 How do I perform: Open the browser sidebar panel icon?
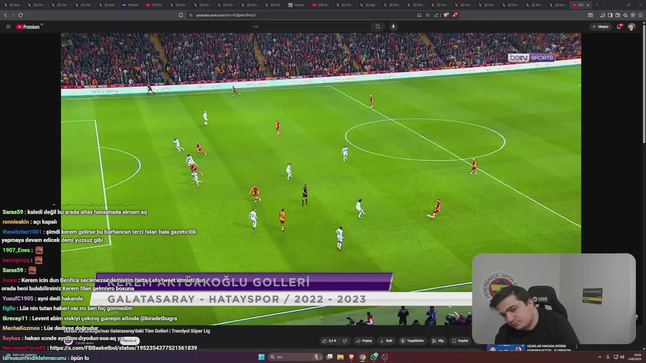pos(610,15)
